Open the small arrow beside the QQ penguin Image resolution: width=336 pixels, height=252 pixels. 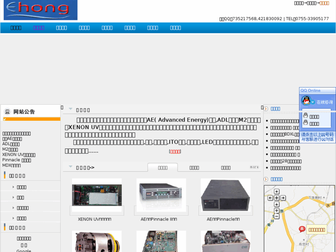pos(313,102)
